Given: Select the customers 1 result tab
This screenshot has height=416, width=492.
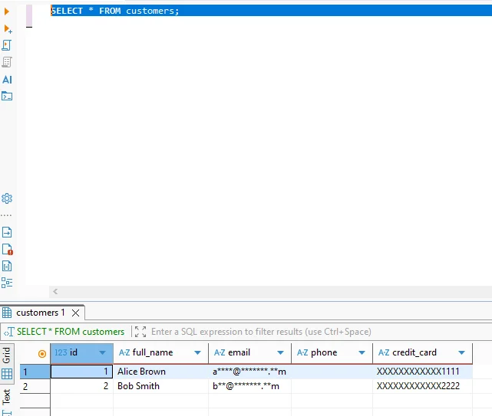Looking at the screenshot, I should click(42, 313).
